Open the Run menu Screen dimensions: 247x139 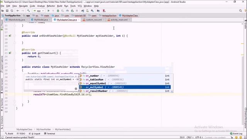tap(66, 6)
